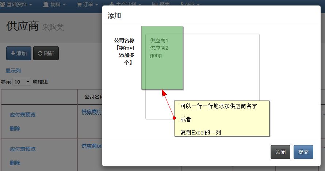Click 删除 in the first supplier row
Image resolution: width=325 pixels, height=171 pixels.
coord(15,129)
